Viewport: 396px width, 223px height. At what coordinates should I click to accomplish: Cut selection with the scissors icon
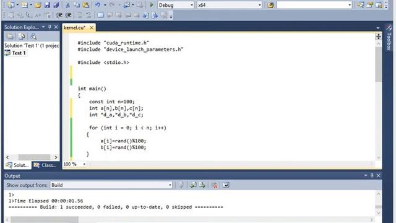[x=67, y=5]
